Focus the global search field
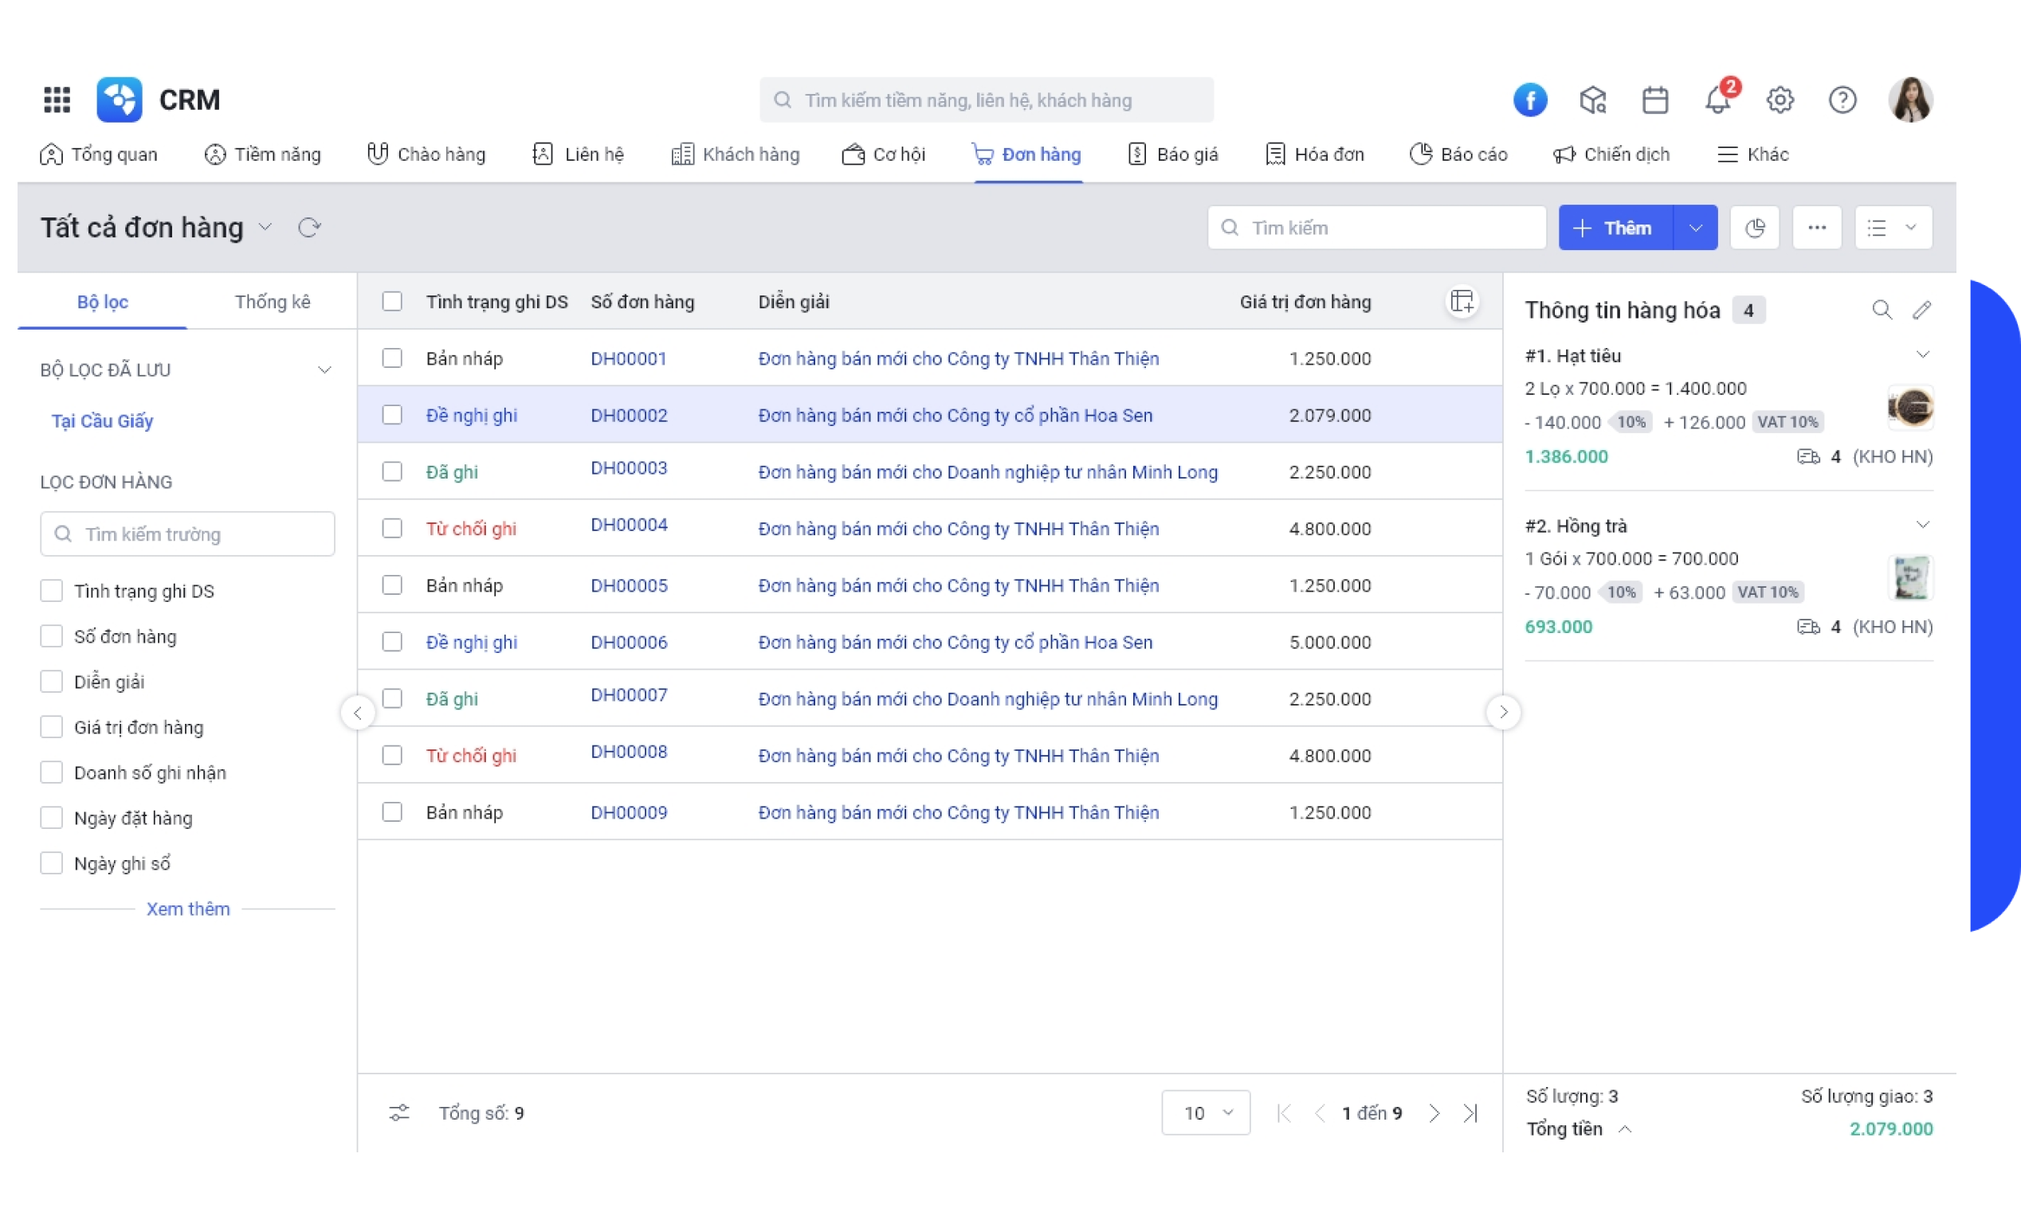The width and height of the screenshot is (2021, 1216). click(987, 100)
